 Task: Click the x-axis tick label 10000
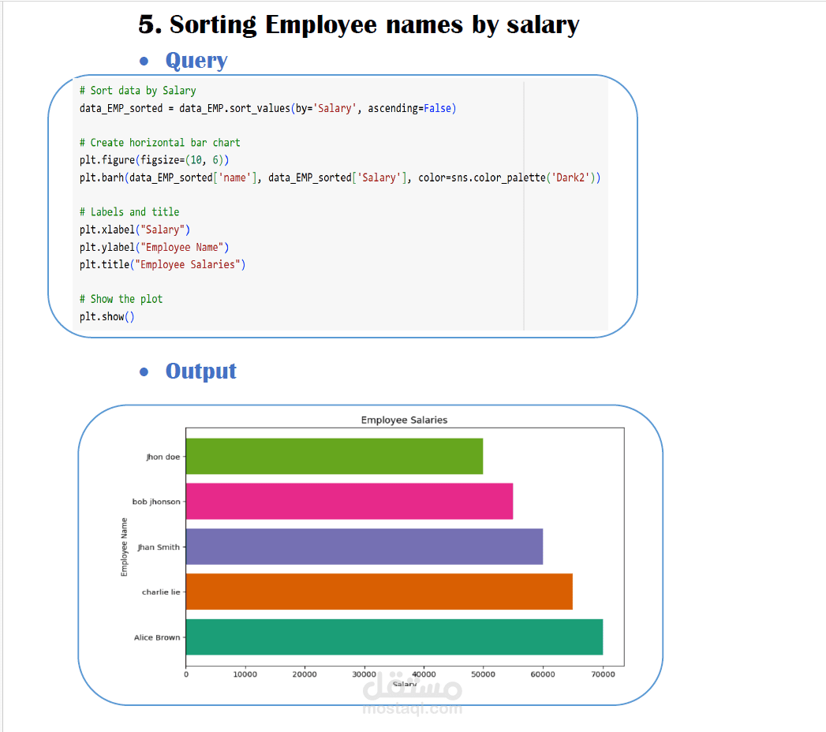click(245, 674)
